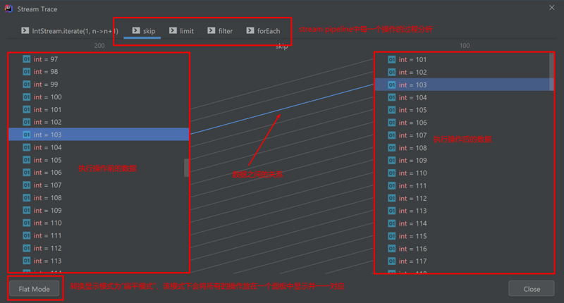Select left list row int = 107

coord(99,185)
